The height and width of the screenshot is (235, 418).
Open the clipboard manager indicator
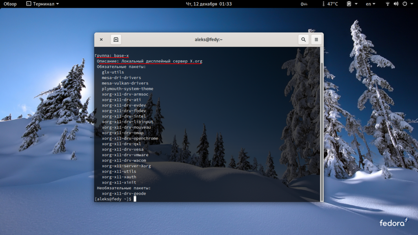(x=349, y=4)
